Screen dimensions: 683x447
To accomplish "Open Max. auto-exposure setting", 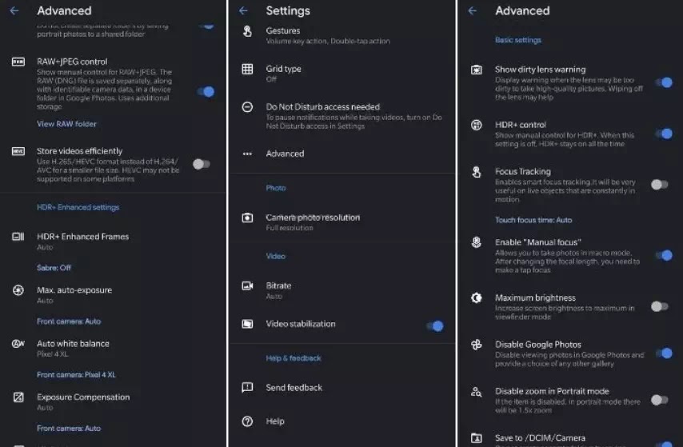I will (114, 295).
